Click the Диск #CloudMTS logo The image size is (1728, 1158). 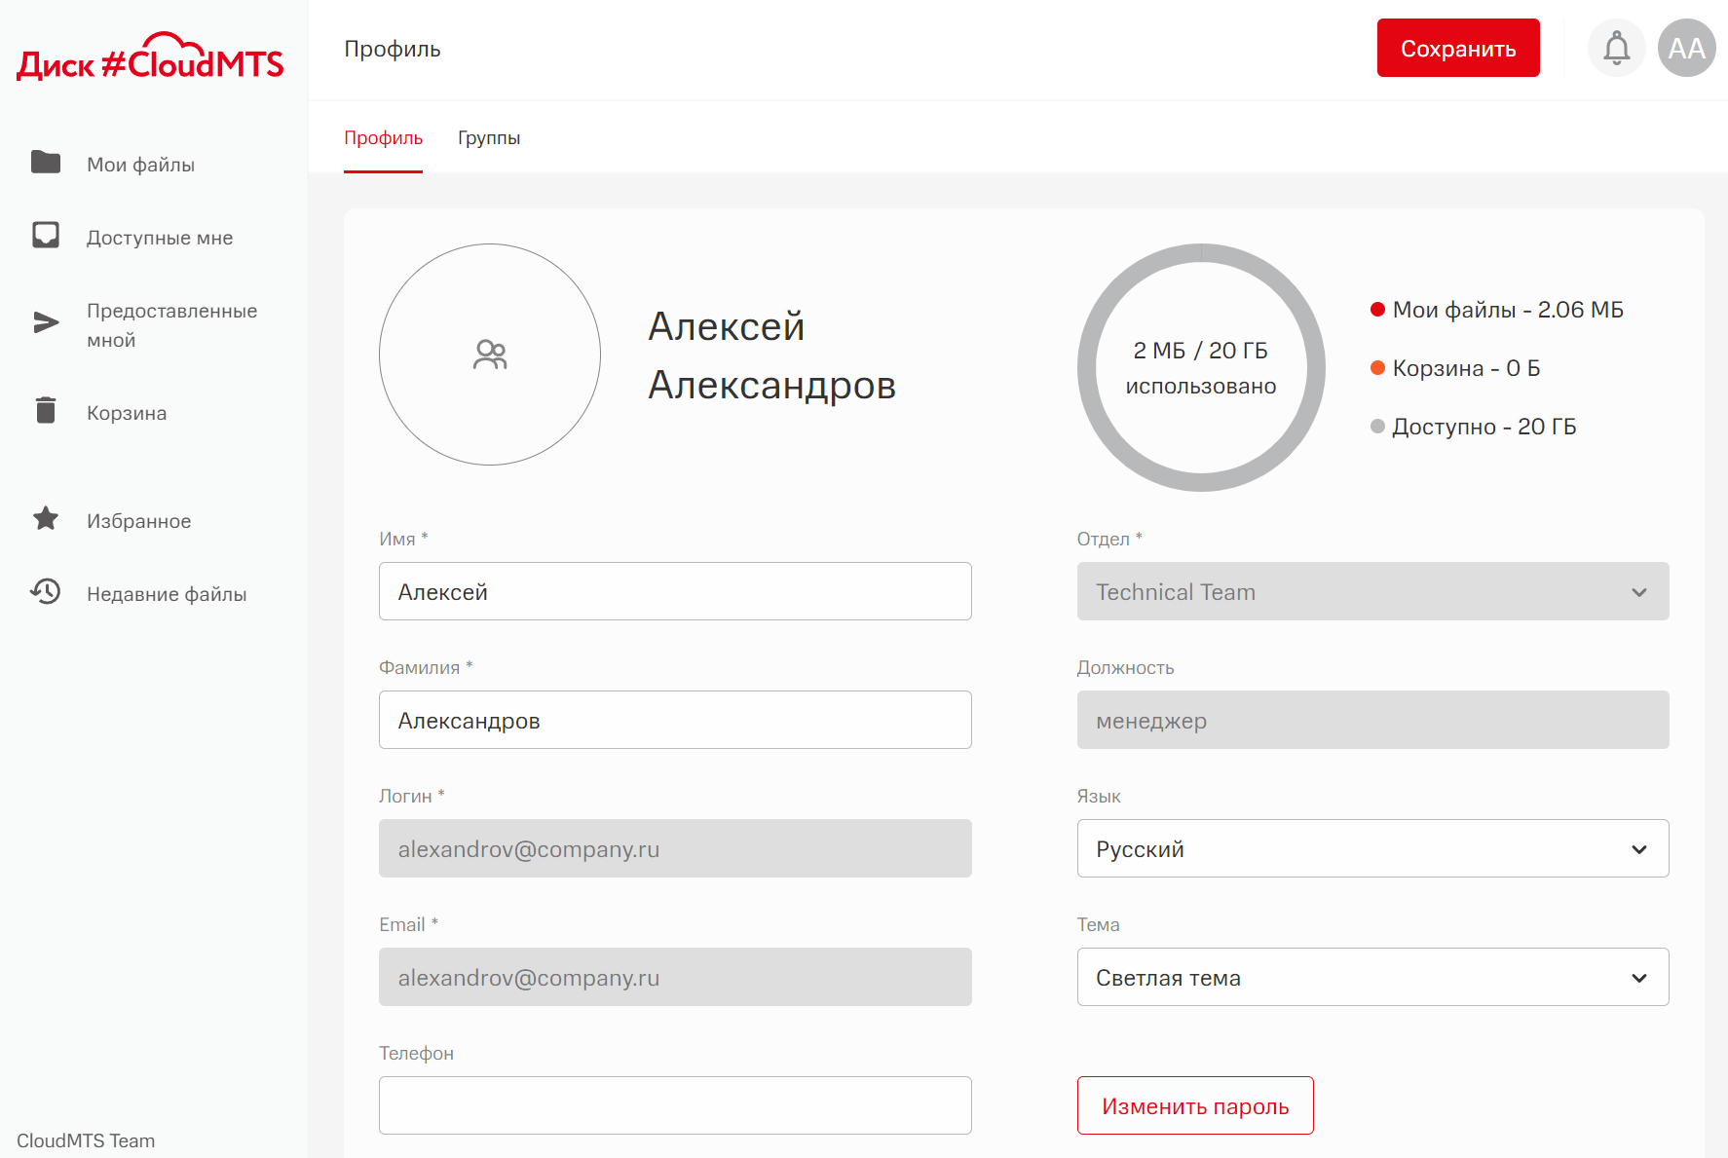(150, 57)
